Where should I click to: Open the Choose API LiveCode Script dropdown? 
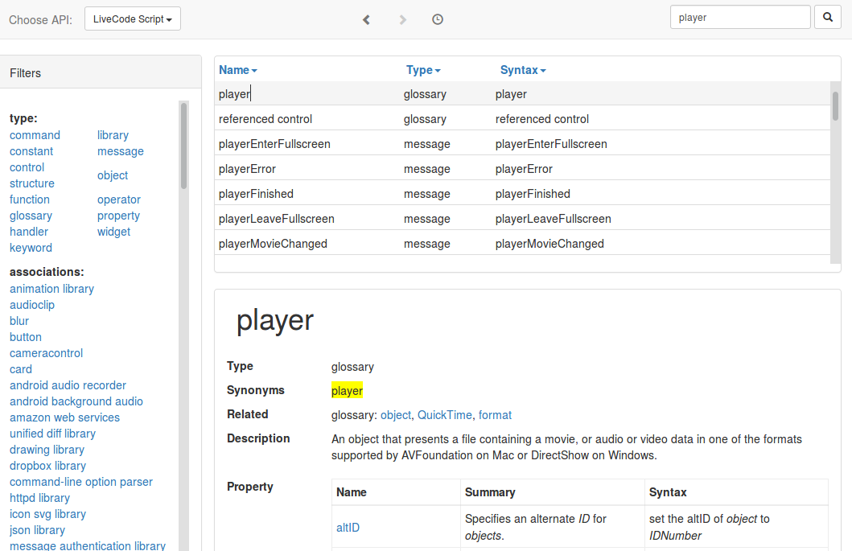[x=133, y=19]
